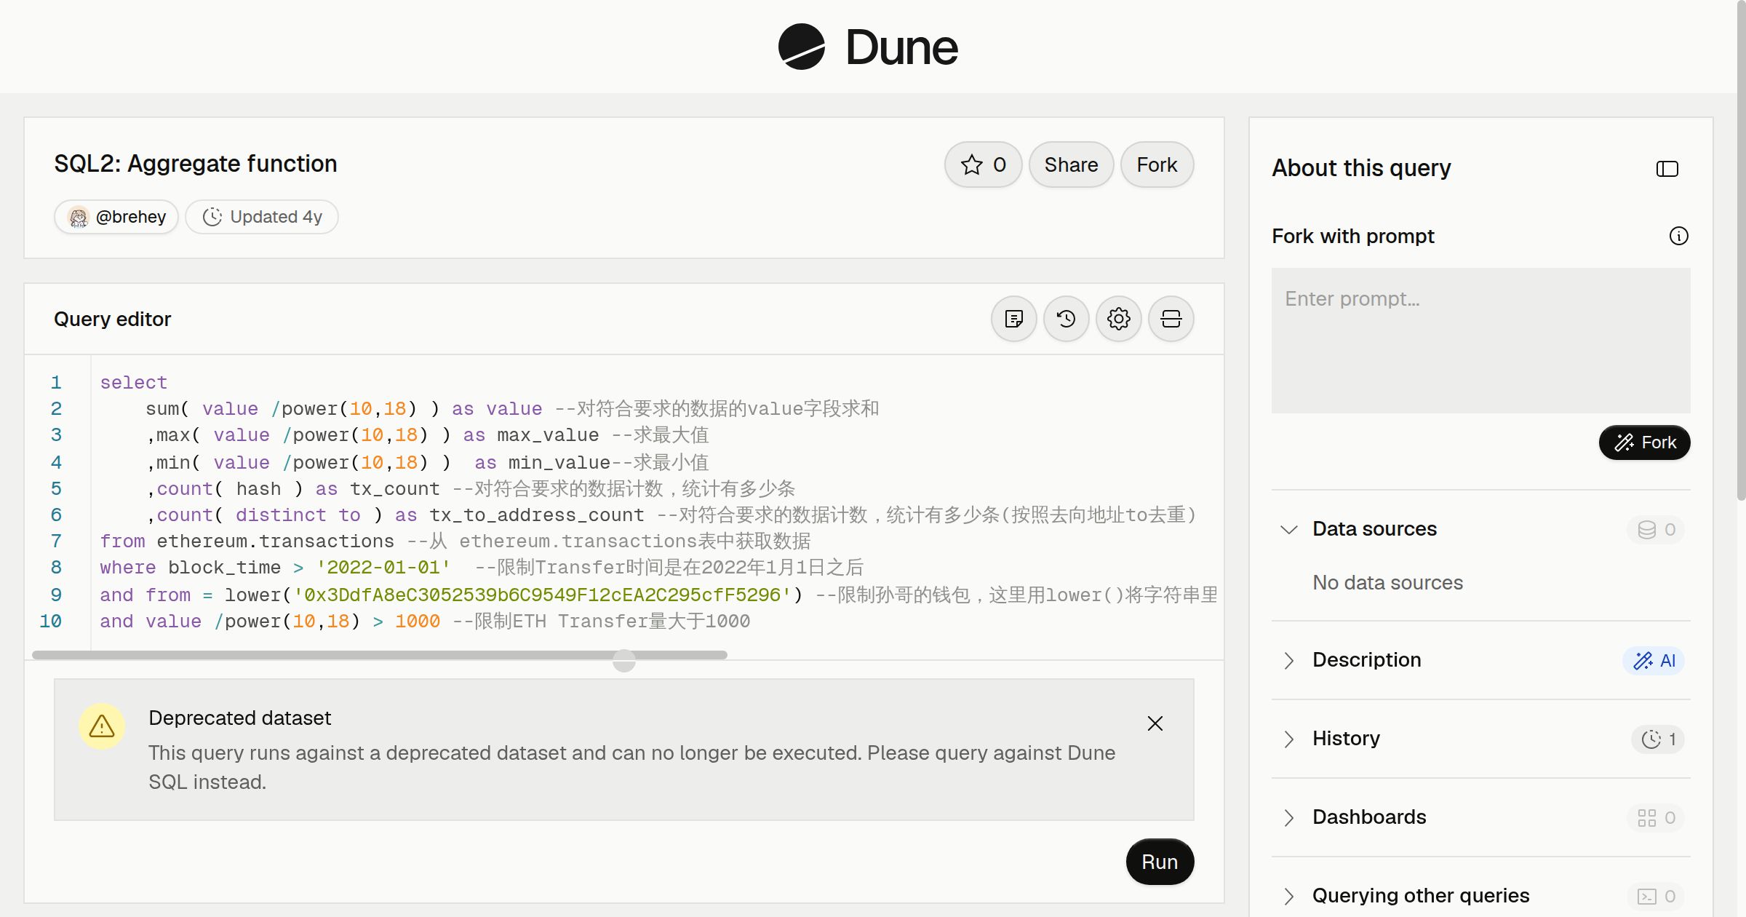The image size is (1746, 917).
Task: Click the 'Query editor' heading
Action: pos(112,319)
